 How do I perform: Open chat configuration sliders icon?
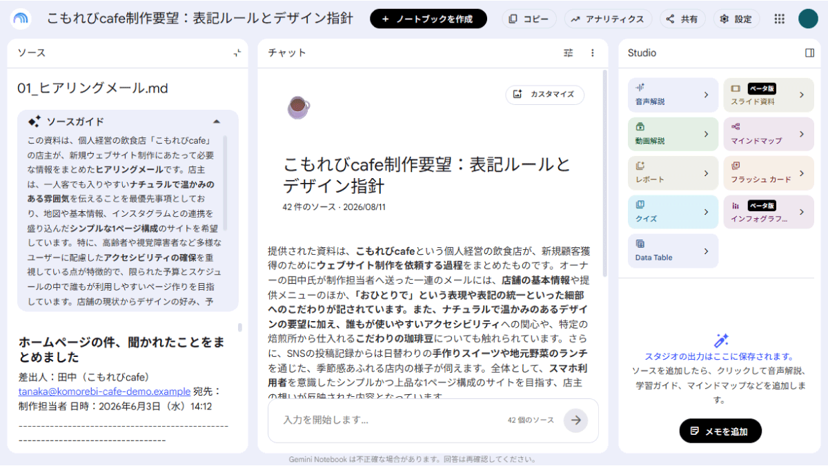point(569,52)
